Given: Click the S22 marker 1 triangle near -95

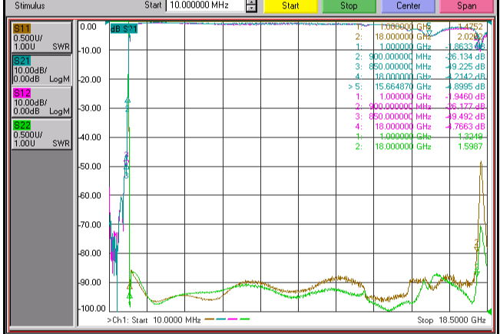Looking at the screenshot, I should [x=130, y=296].
